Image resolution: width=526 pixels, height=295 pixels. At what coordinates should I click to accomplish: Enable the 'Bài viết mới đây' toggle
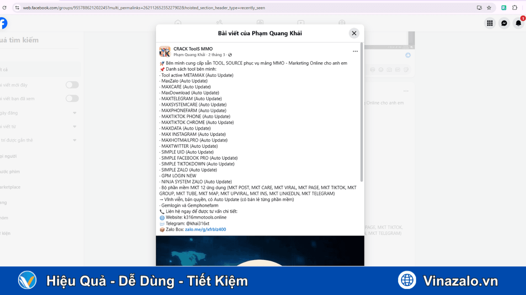click(72, 85)
